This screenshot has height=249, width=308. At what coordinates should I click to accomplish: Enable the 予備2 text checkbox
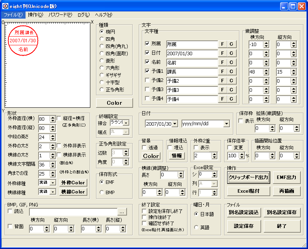point(147,80)
